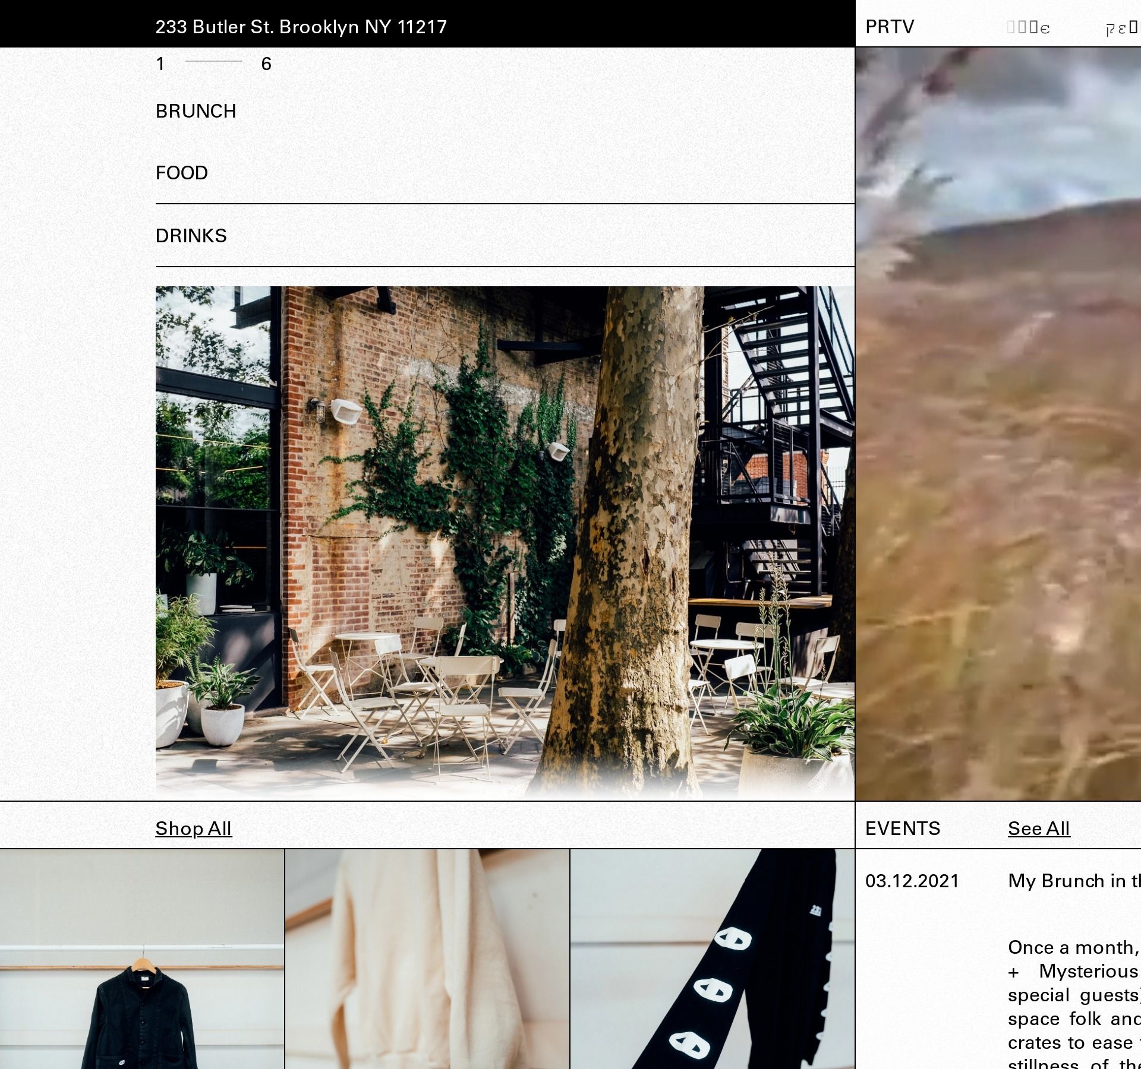Select slide number 1 in the carousel counter
The image size is (1141, 1069).
tap(160, 64)
